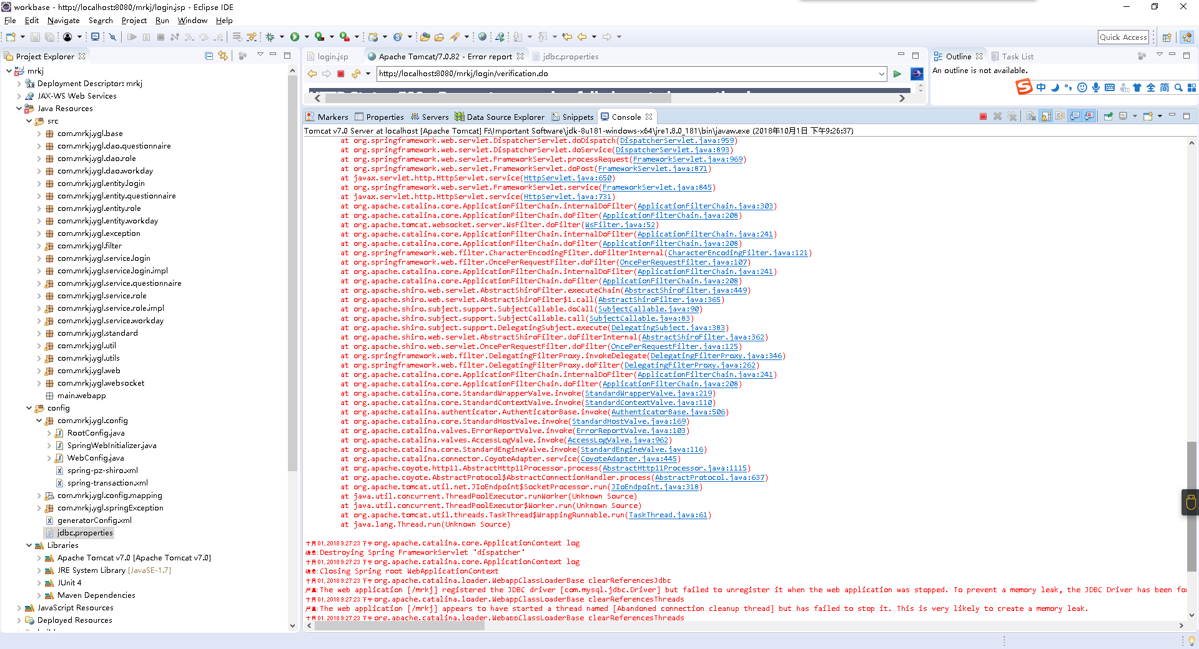Click the Open Perspective icon
Screen dimensions: 1199x649
pos(1167,37)
